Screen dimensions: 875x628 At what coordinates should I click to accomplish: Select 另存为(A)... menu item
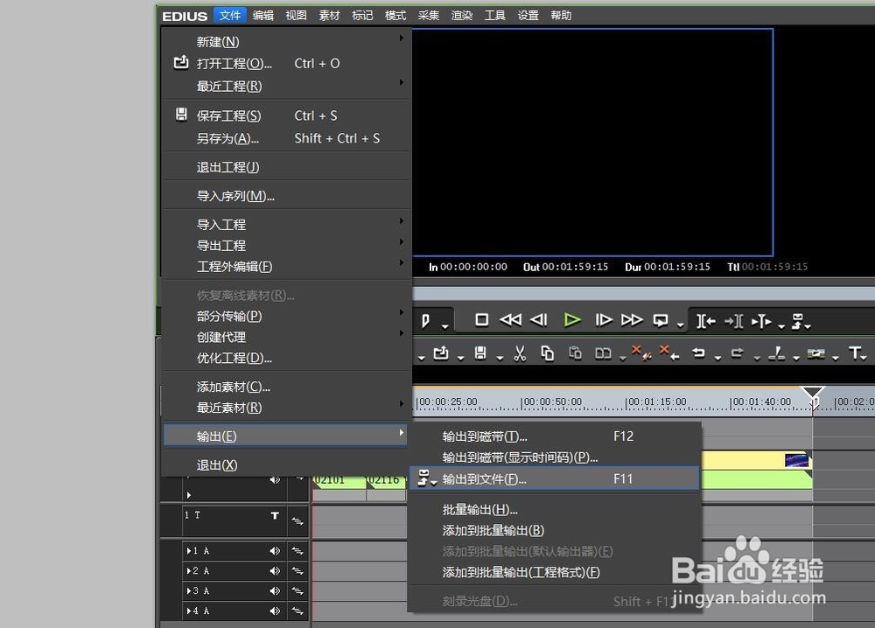286,138
